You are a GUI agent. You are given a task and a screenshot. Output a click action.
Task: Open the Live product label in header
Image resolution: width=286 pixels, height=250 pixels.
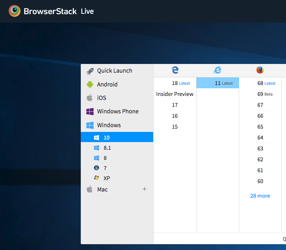pyautogui.click(x=87, y=11)
